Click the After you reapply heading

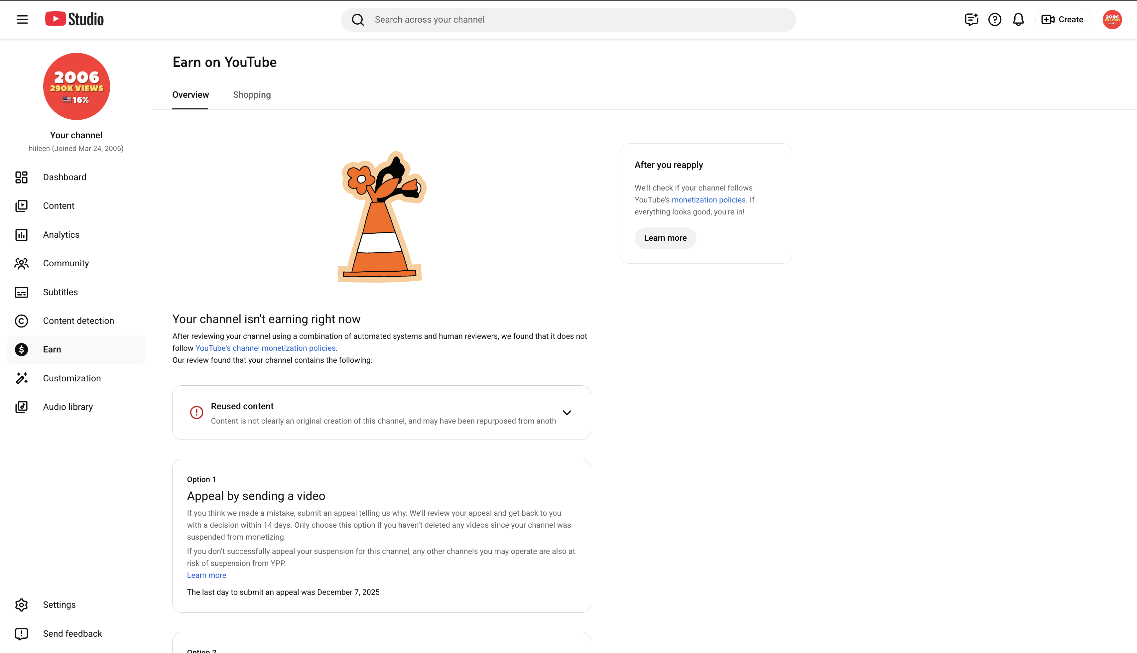(x=669, y=165)
